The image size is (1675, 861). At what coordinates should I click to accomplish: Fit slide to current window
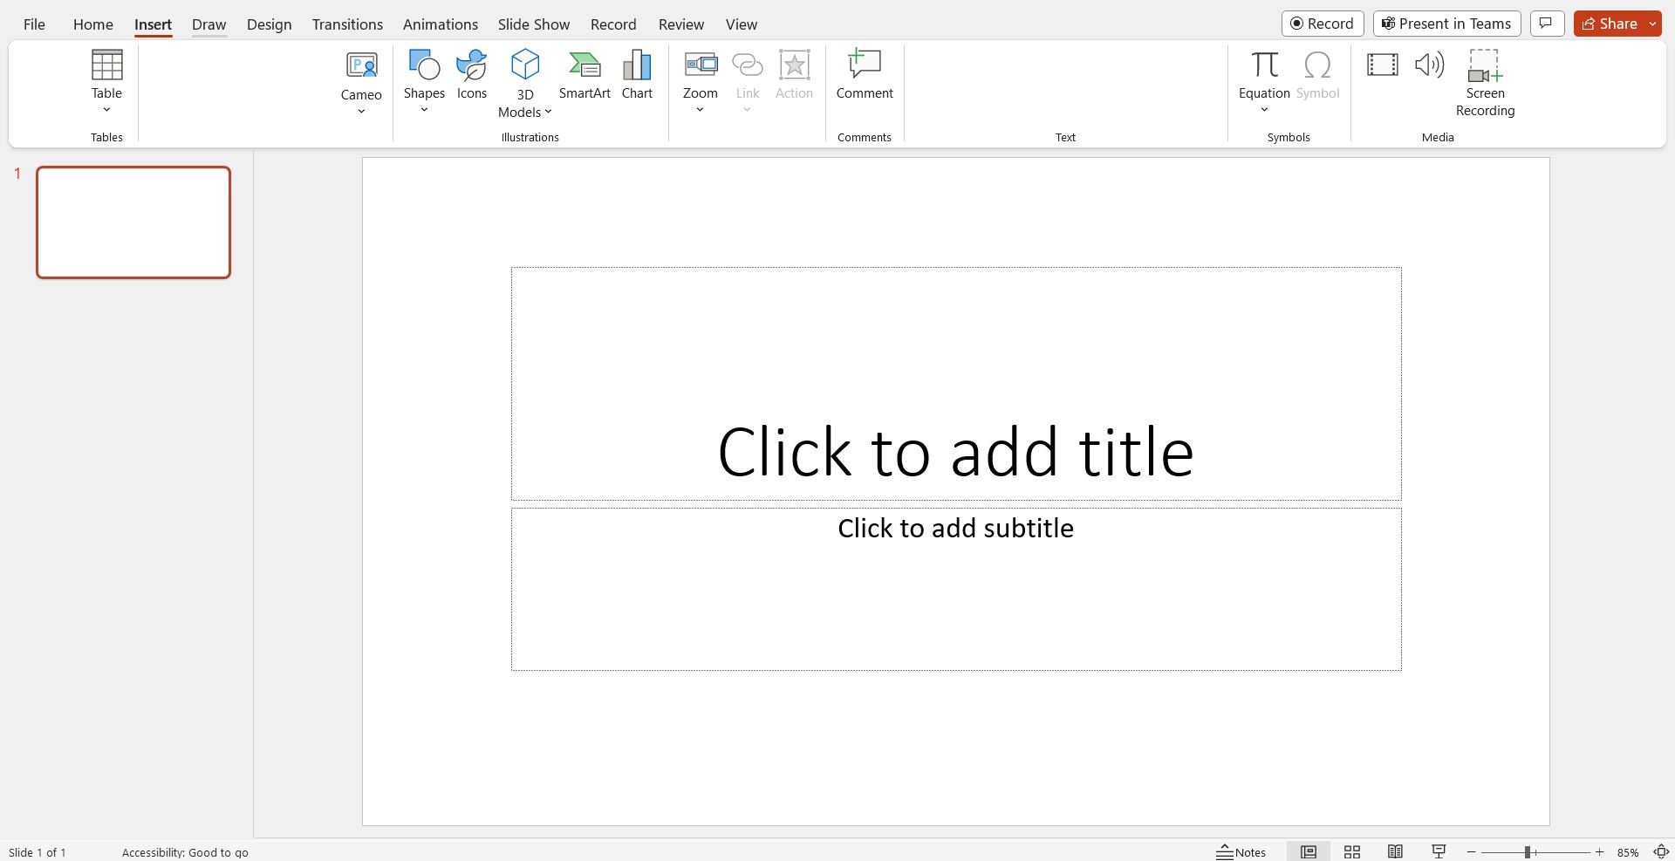coord(1662,852)
